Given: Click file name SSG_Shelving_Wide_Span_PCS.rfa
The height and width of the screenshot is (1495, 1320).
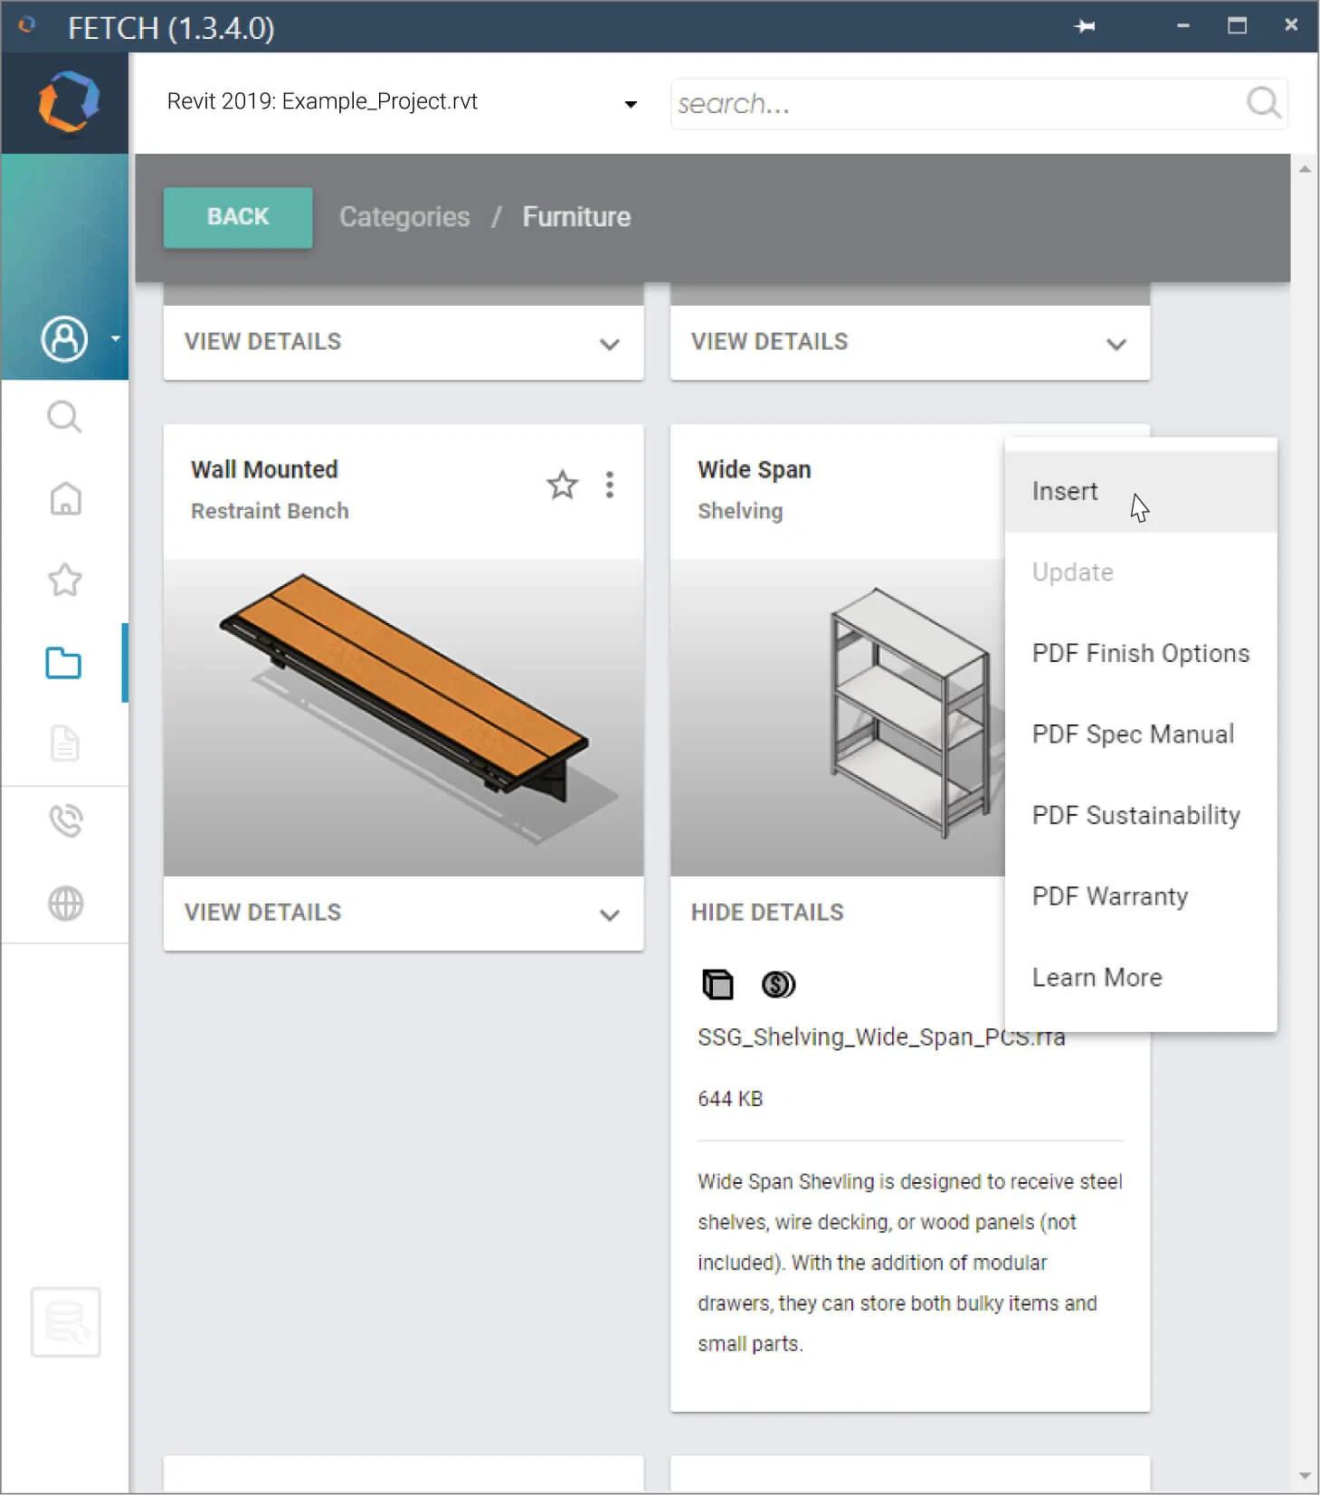Looking at the screenshot, I should pyautogui.click(x=881, y=1036).
